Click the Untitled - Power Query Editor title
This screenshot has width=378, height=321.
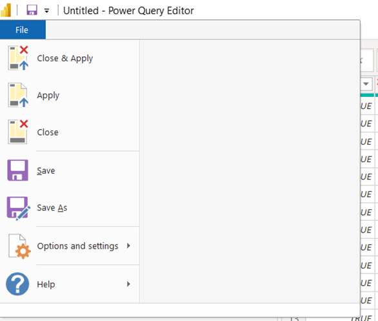coord(128,10)
